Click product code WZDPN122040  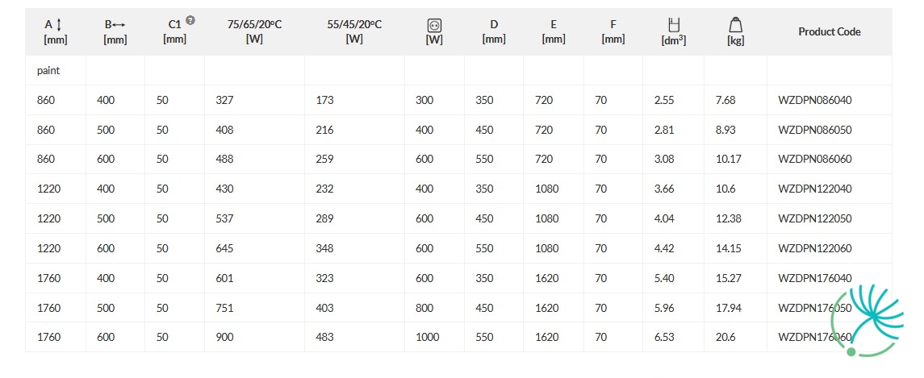click(814, 189)
